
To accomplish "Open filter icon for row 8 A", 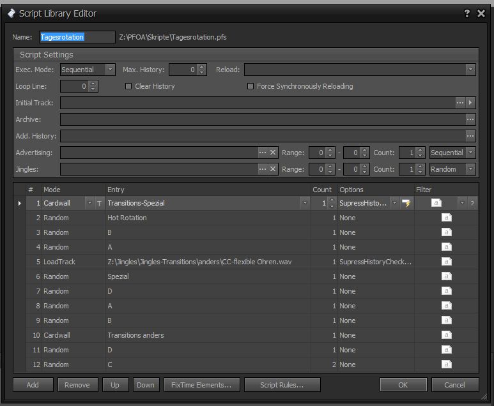I will [446, 306].
